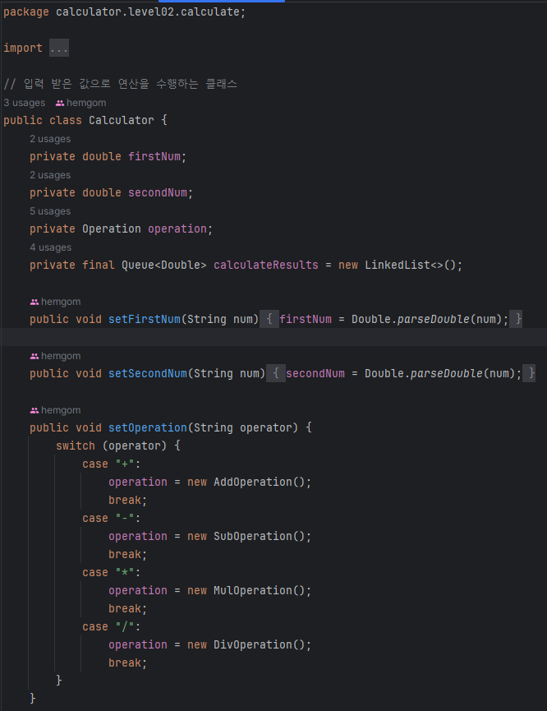Click MulOperation() constructor call

point(260,591)
